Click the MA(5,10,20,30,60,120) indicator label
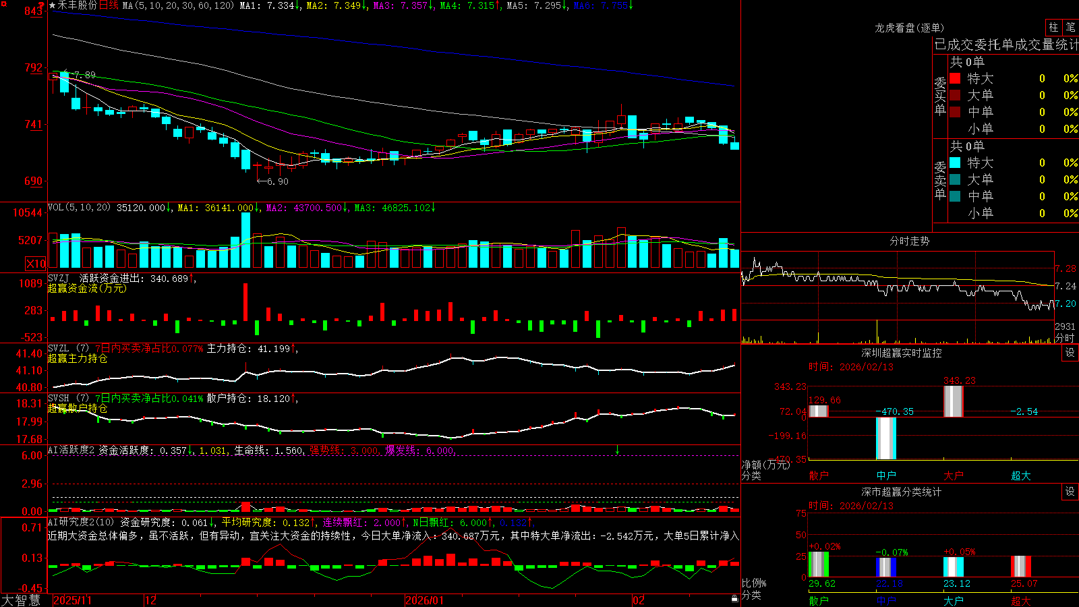1079x607 pixels. [178, 5]
